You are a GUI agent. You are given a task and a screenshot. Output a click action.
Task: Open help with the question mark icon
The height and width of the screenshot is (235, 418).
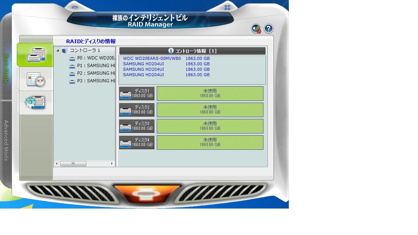coord(269,29)
